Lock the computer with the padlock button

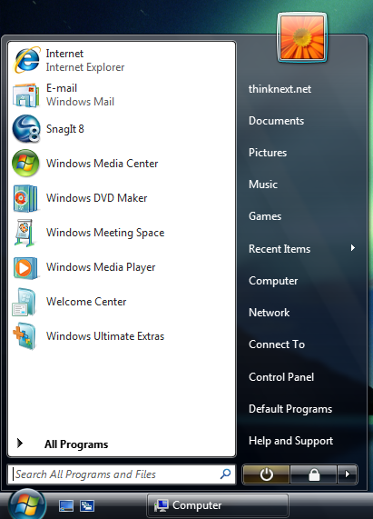click(313, 474)
